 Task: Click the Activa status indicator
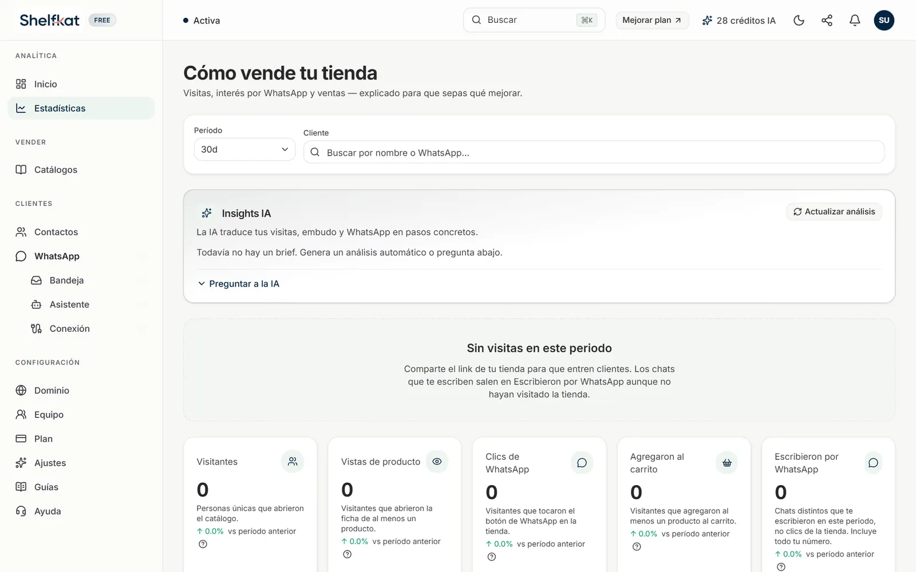pyautogui.click(x=202, y=21)
